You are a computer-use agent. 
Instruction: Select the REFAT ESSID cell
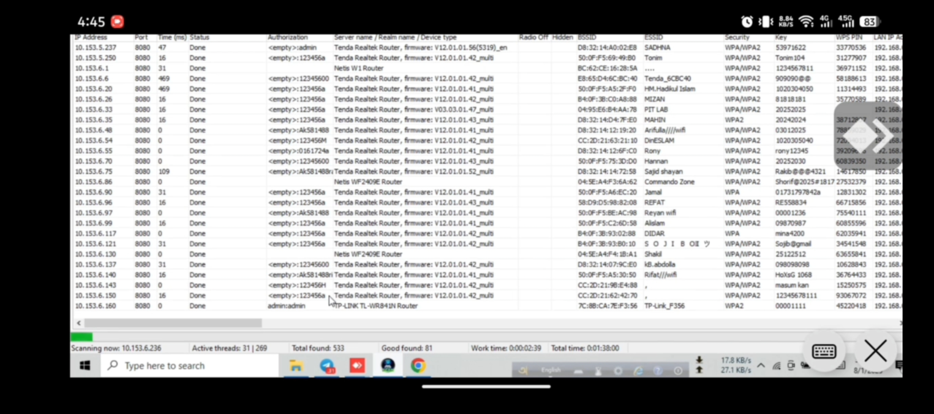pyautogui.click(x=654, y=203)
